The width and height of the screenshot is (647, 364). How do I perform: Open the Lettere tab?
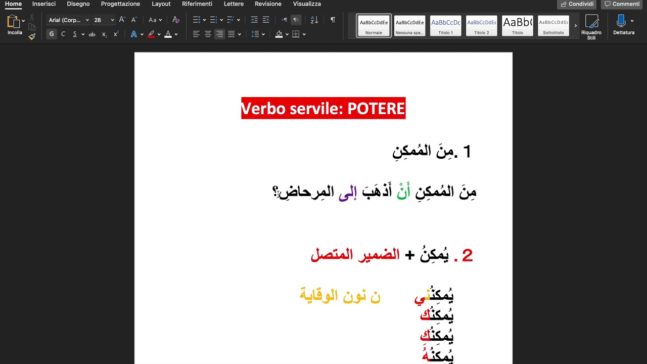[234, 4]
